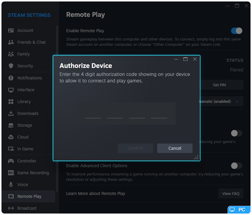Click the Remote Play cast icon

pos(11,196)
